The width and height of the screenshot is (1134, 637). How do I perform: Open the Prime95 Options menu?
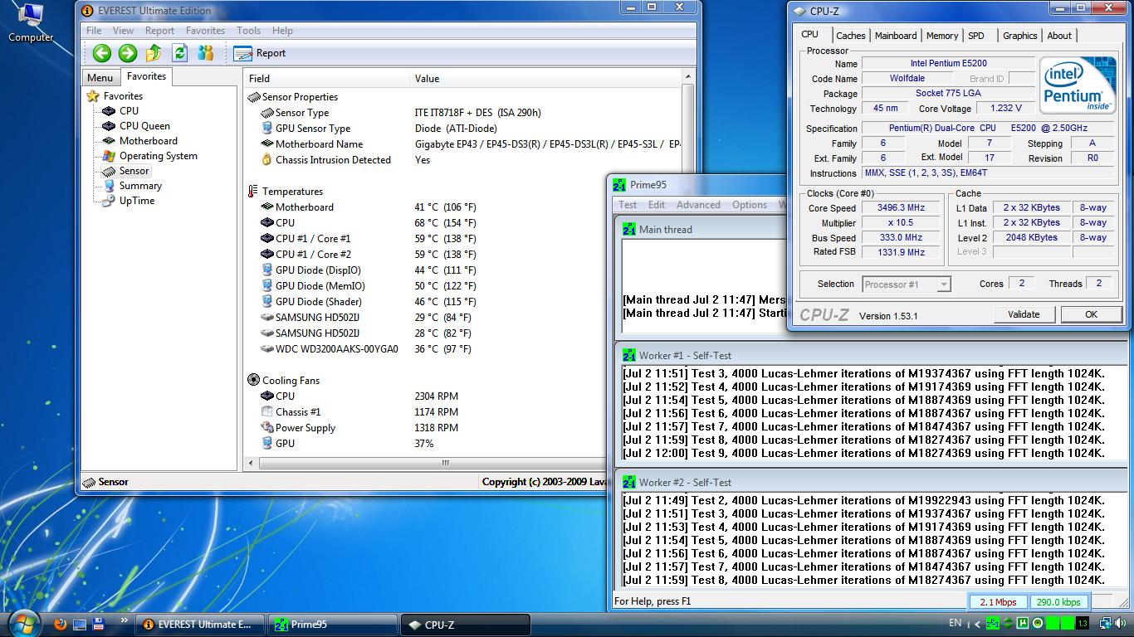point(749,205)
